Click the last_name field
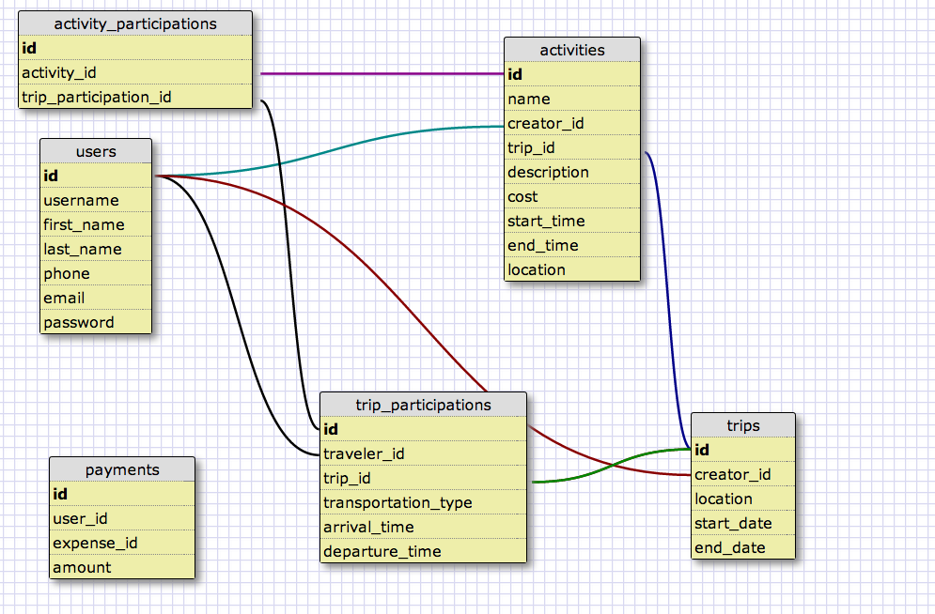This screenshot has height=614, width=935. pos(96,249)
